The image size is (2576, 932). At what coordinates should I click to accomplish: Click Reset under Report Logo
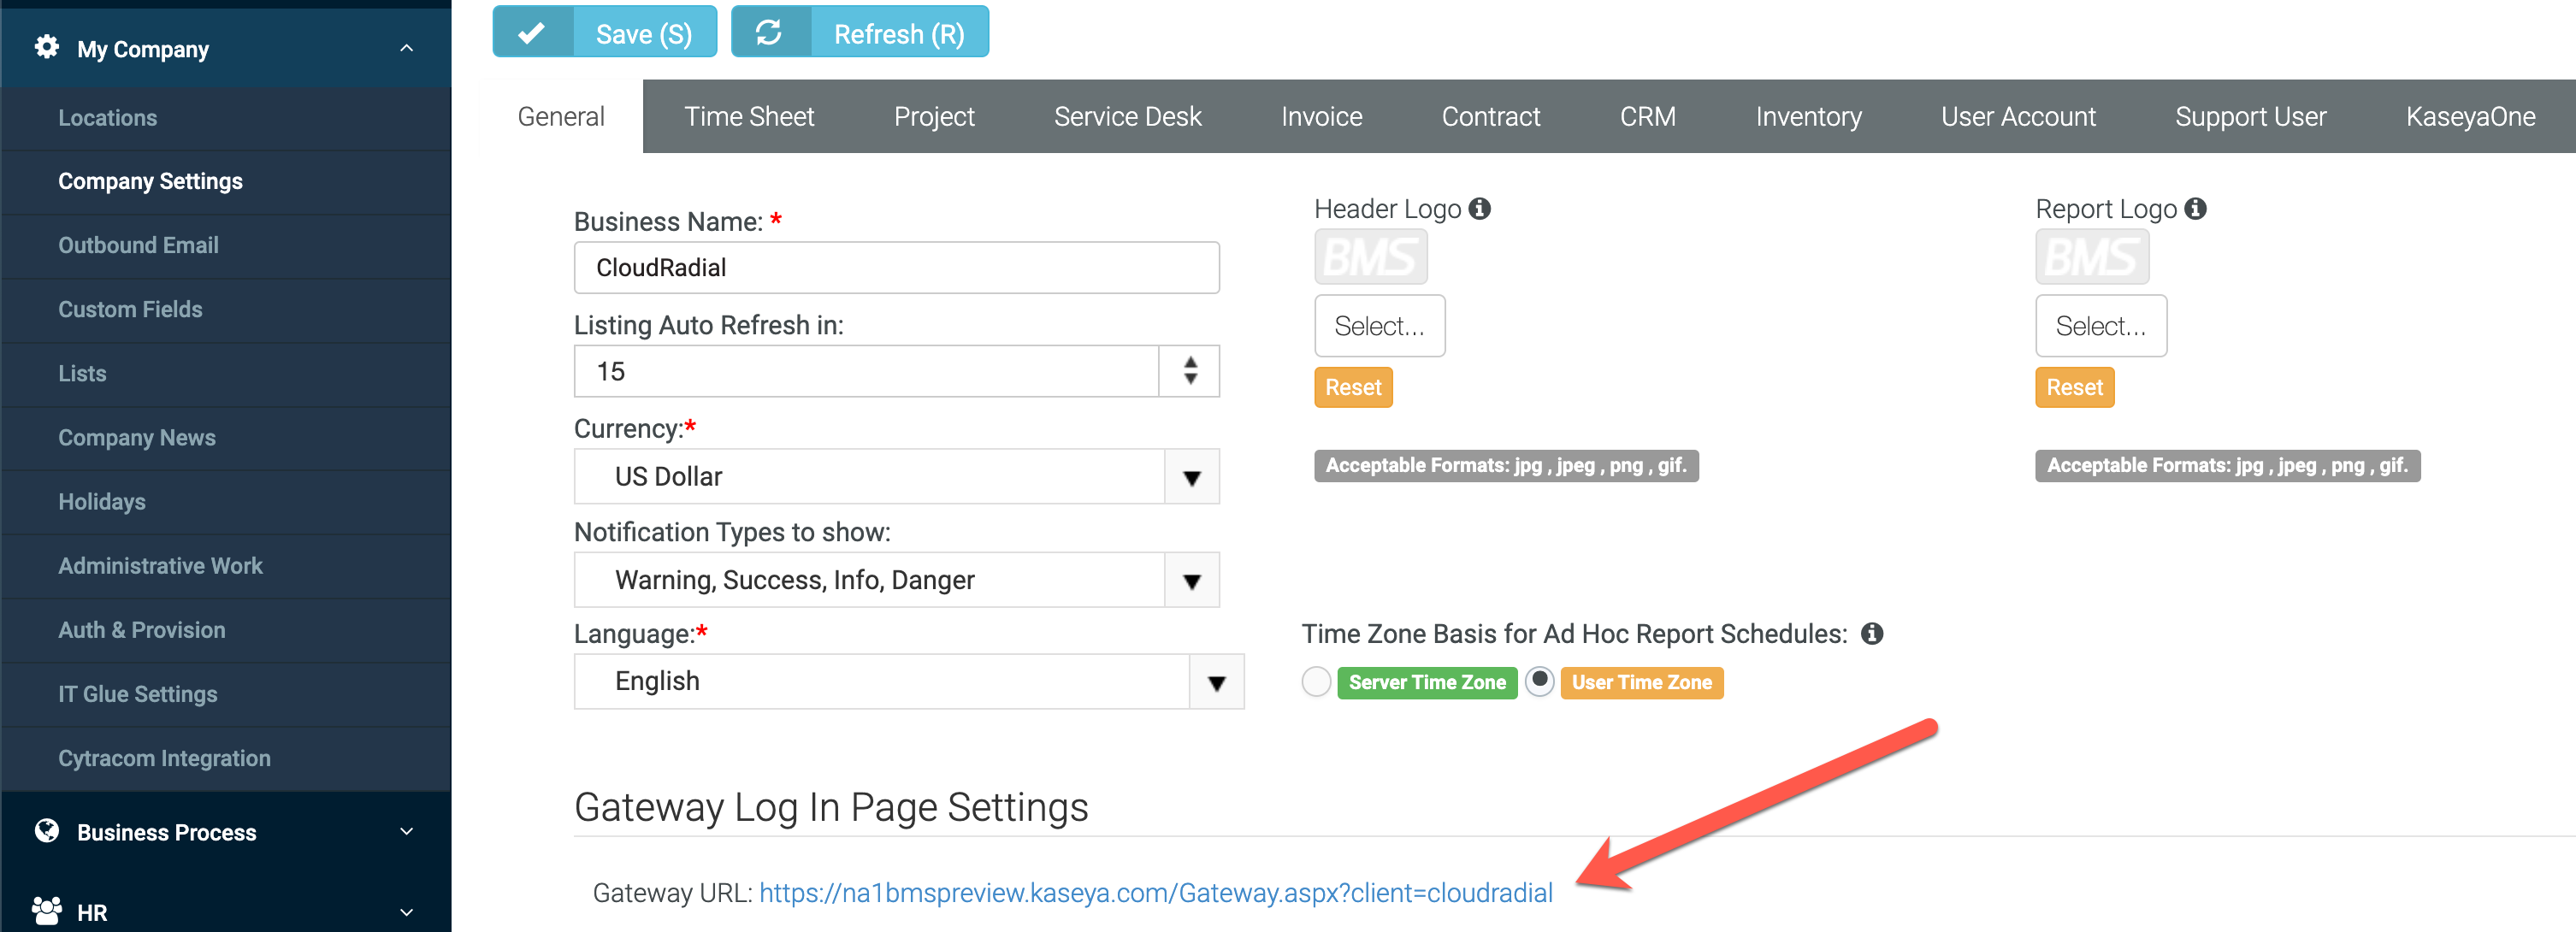click(2075, 387)
